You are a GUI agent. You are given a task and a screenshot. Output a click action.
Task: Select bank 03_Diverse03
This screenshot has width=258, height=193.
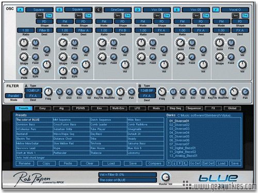[180, 129]
